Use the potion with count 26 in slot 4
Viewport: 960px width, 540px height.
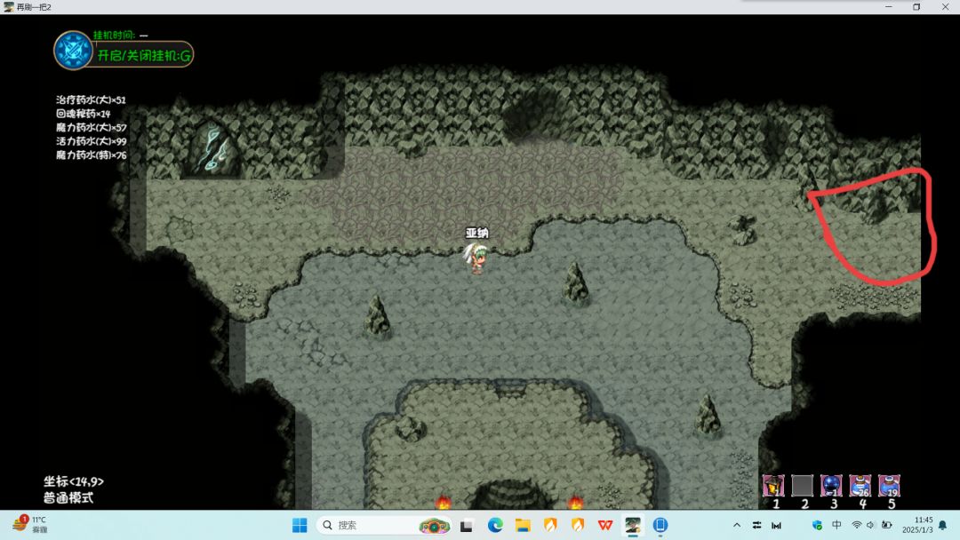(x=860, y=486)
